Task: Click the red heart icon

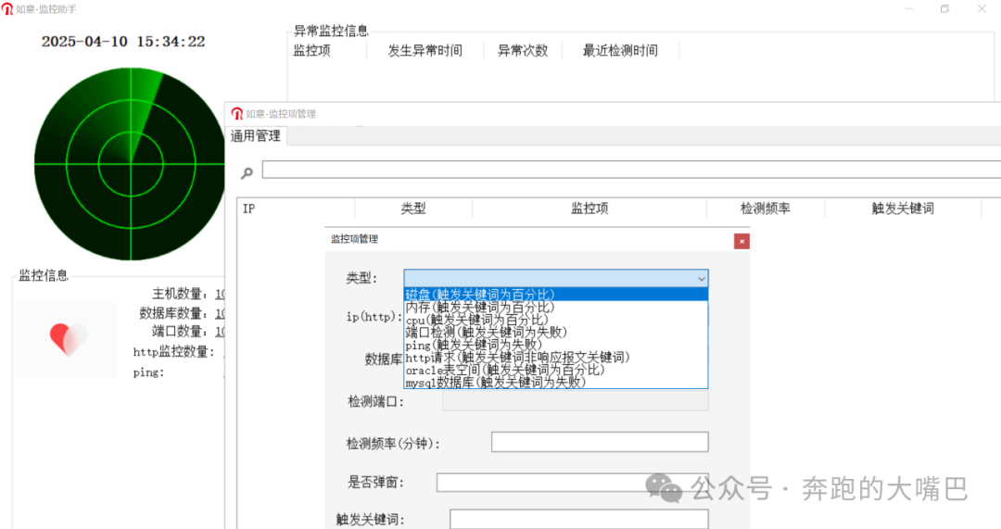Action: [x=67, y=340]
